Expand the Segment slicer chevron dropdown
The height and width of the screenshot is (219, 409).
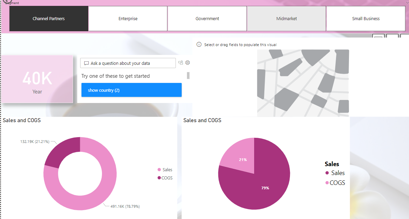click(x=407, y=2)
